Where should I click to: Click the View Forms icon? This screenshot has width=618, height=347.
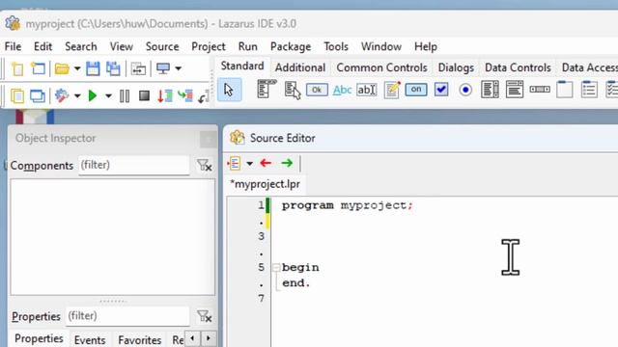pos(38,95)
